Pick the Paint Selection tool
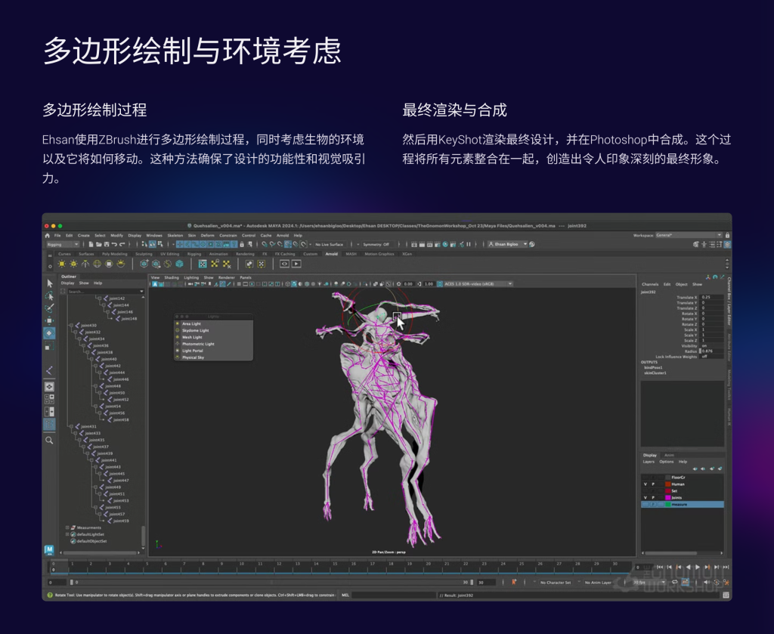 tap(49, 308)
